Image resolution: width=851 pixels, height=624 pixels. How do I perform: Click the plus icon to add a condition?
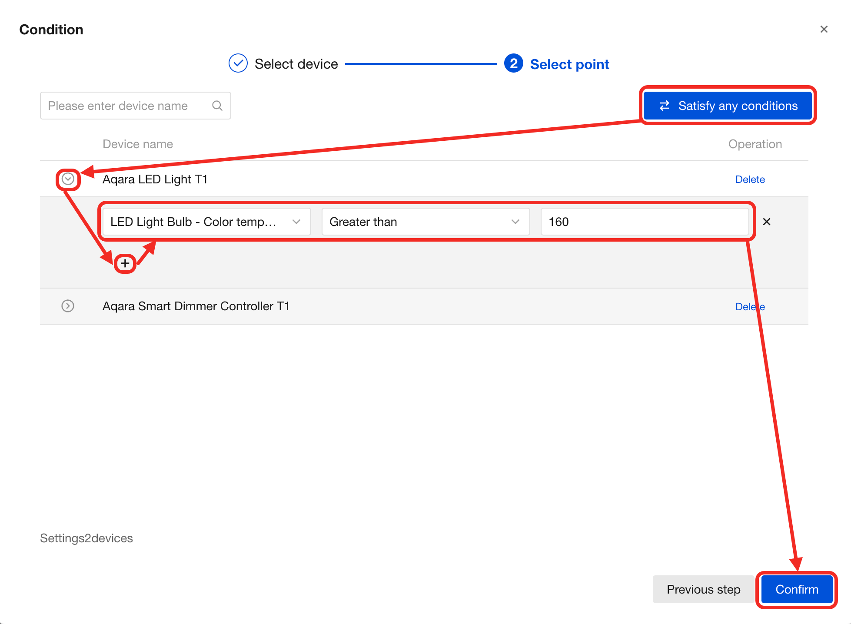click(125, 263)
